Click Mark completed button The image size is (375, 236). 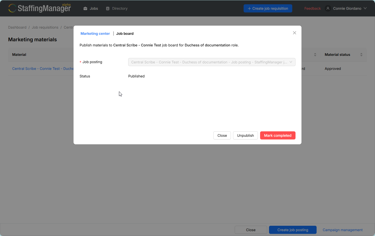click(278, 135)
